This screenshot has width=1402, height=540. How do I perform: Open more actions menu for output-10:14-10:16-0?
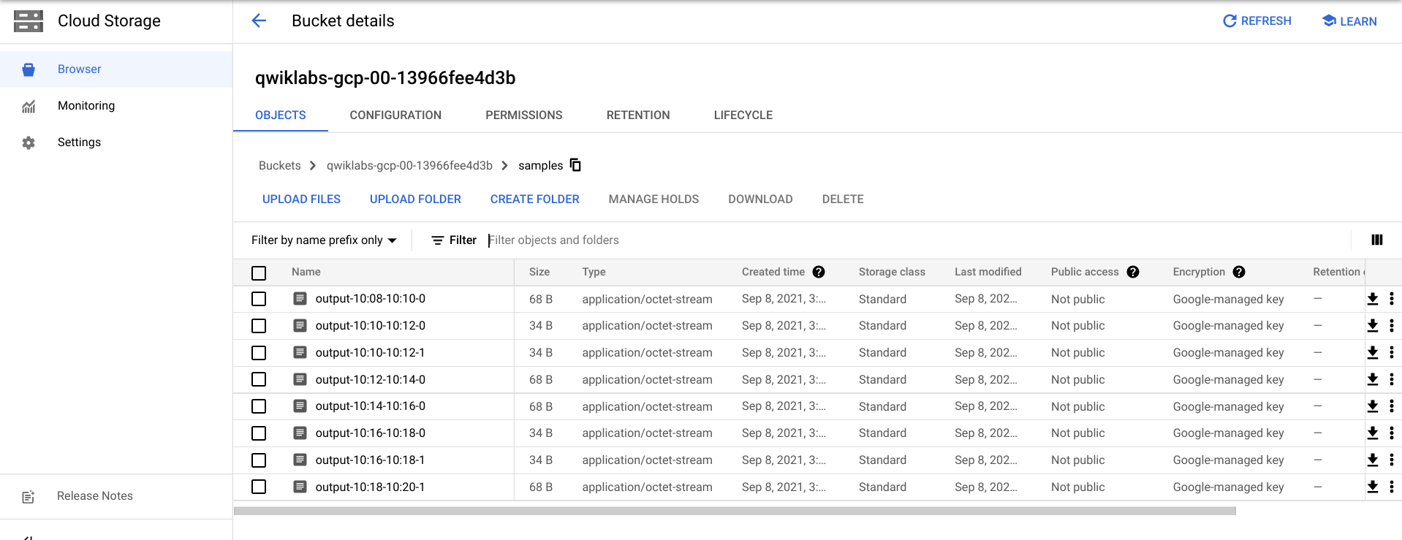click(x=1392, y=406)
